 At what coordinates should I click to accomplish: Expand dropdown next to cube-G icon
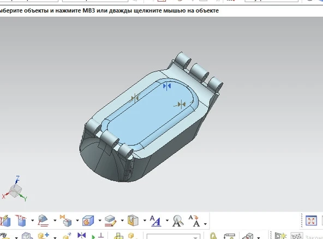(100, 220)
